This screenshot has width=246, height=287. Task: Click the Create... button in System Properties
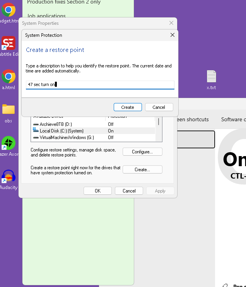(x=142, y=170)
